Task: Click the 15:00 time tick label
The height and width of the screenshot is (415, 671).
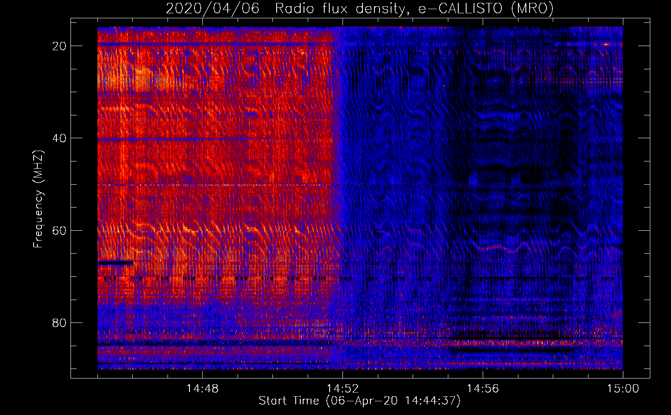Action: (x=623, y=389)
